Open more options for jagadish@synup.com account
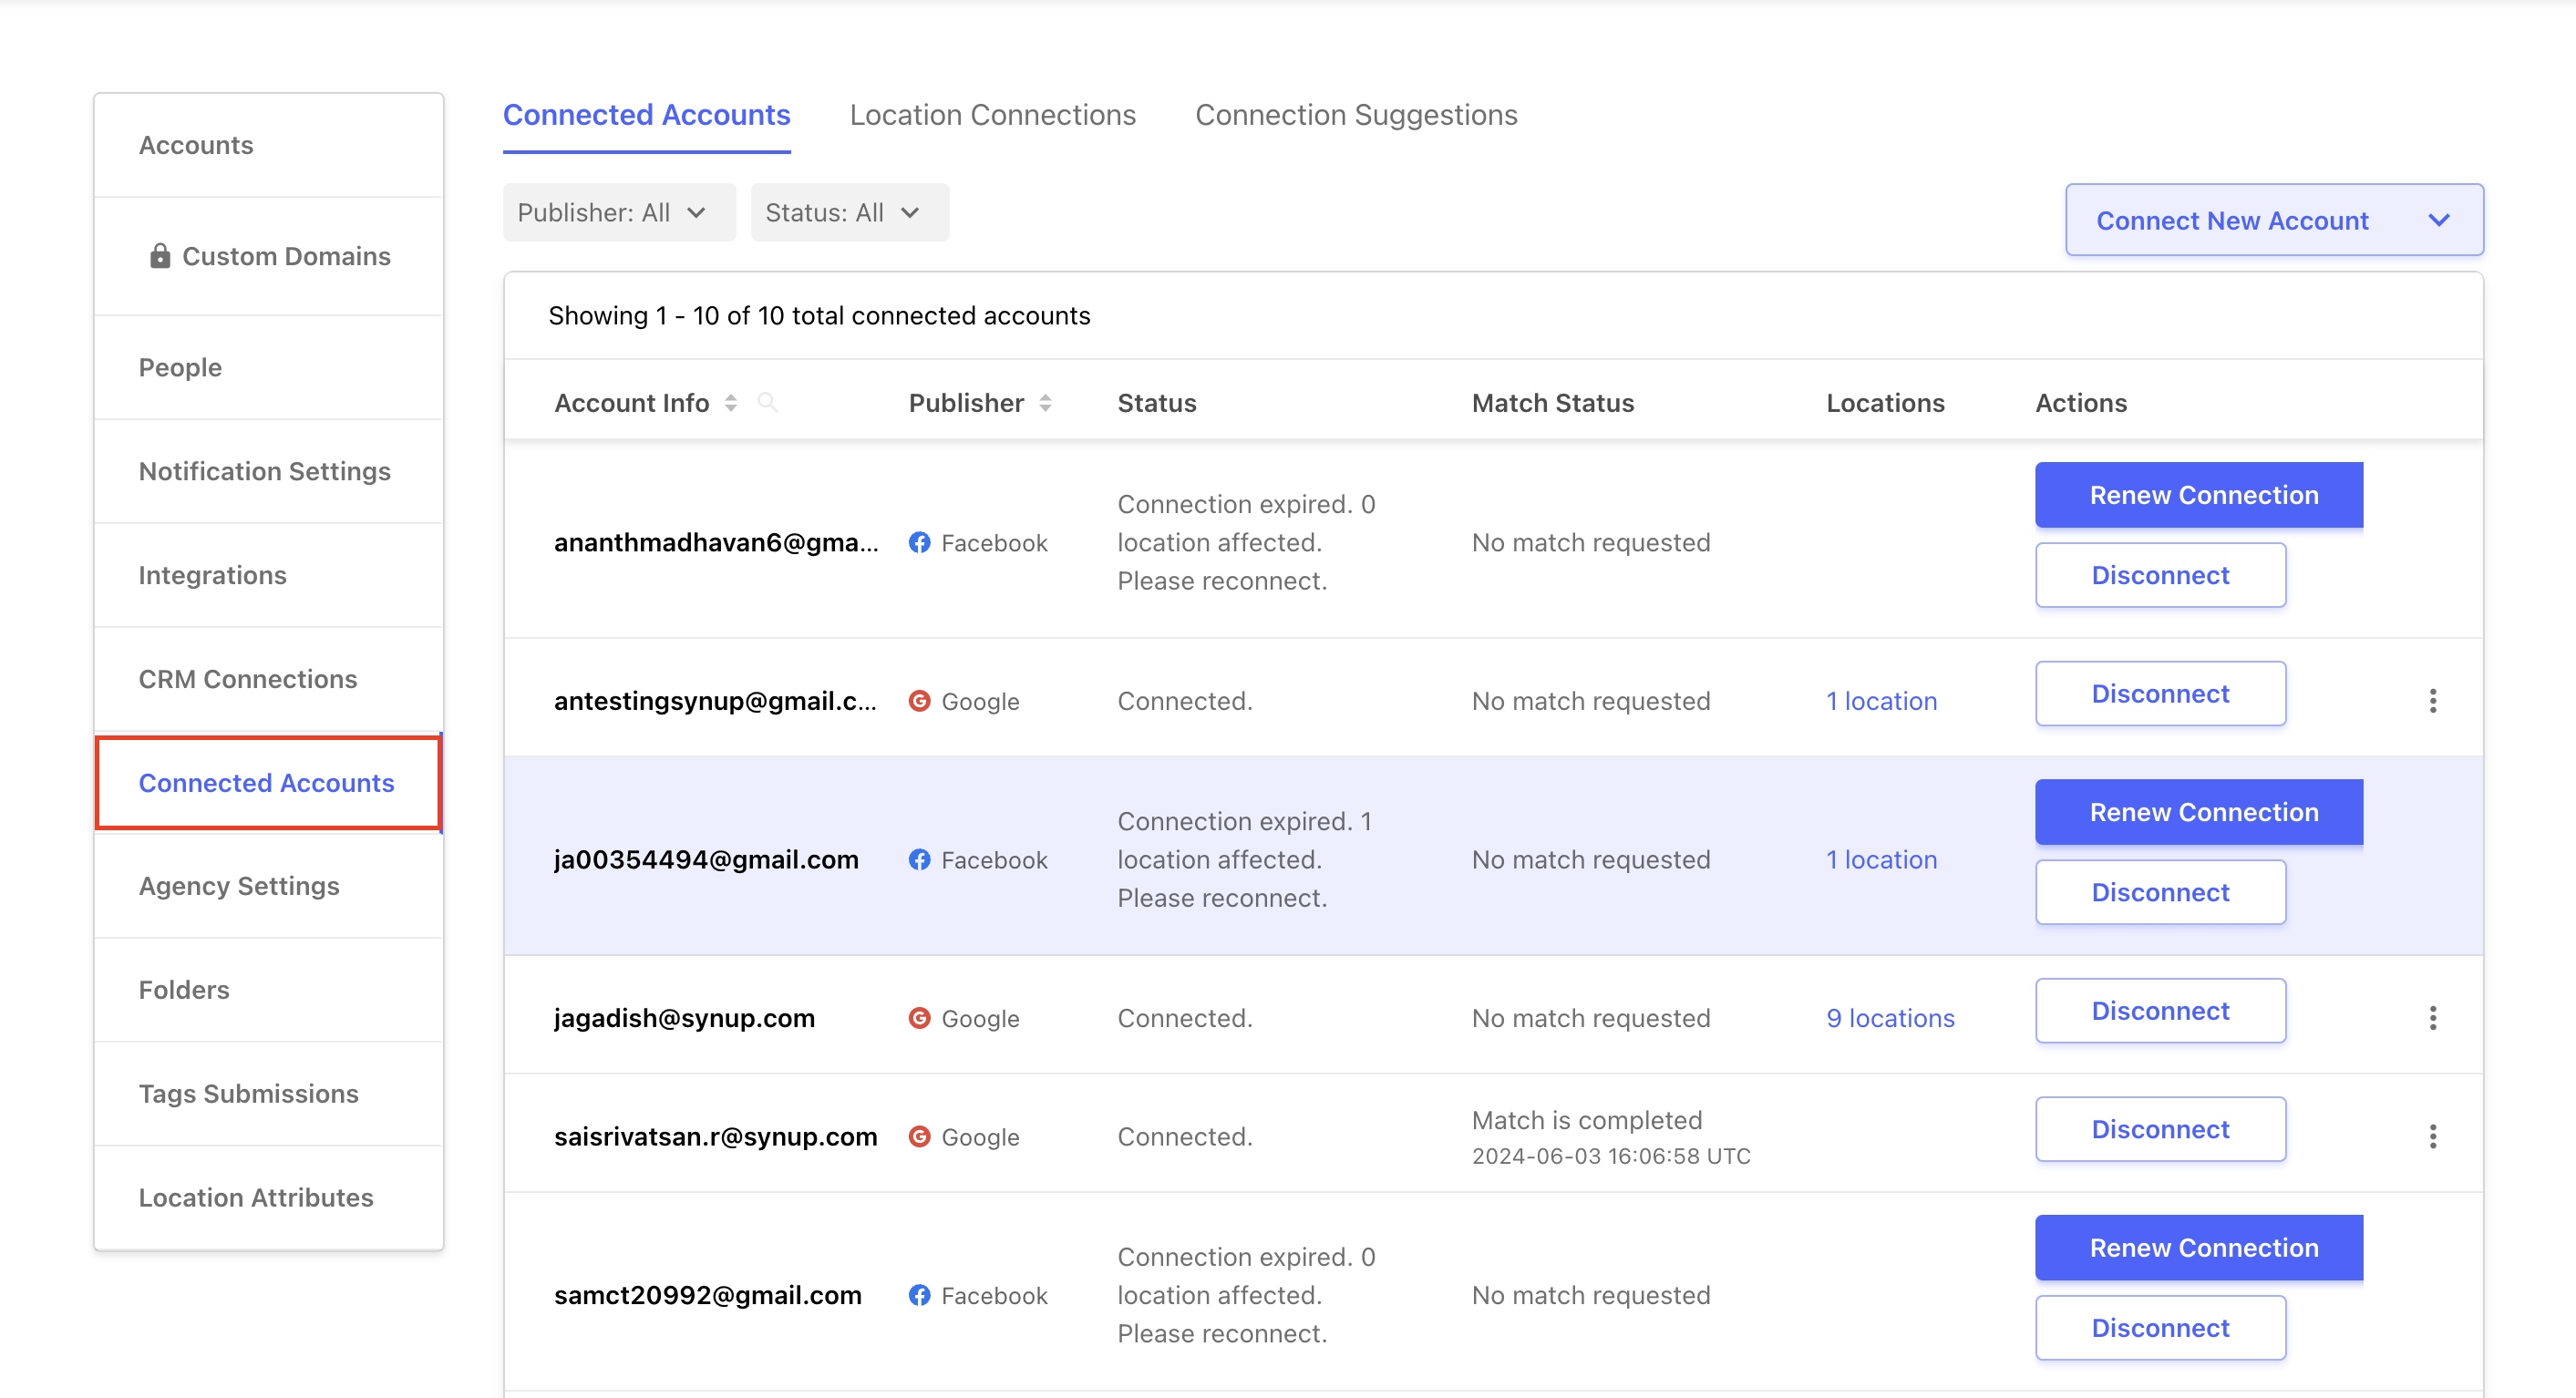The height and width of the screenshot is (1398, 2576). click(x=2432, y=1018)
